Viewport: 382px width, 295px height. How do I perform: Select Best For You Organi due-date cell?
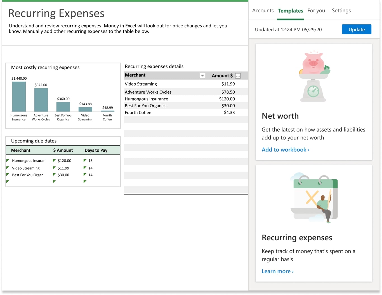click(28, 175)
